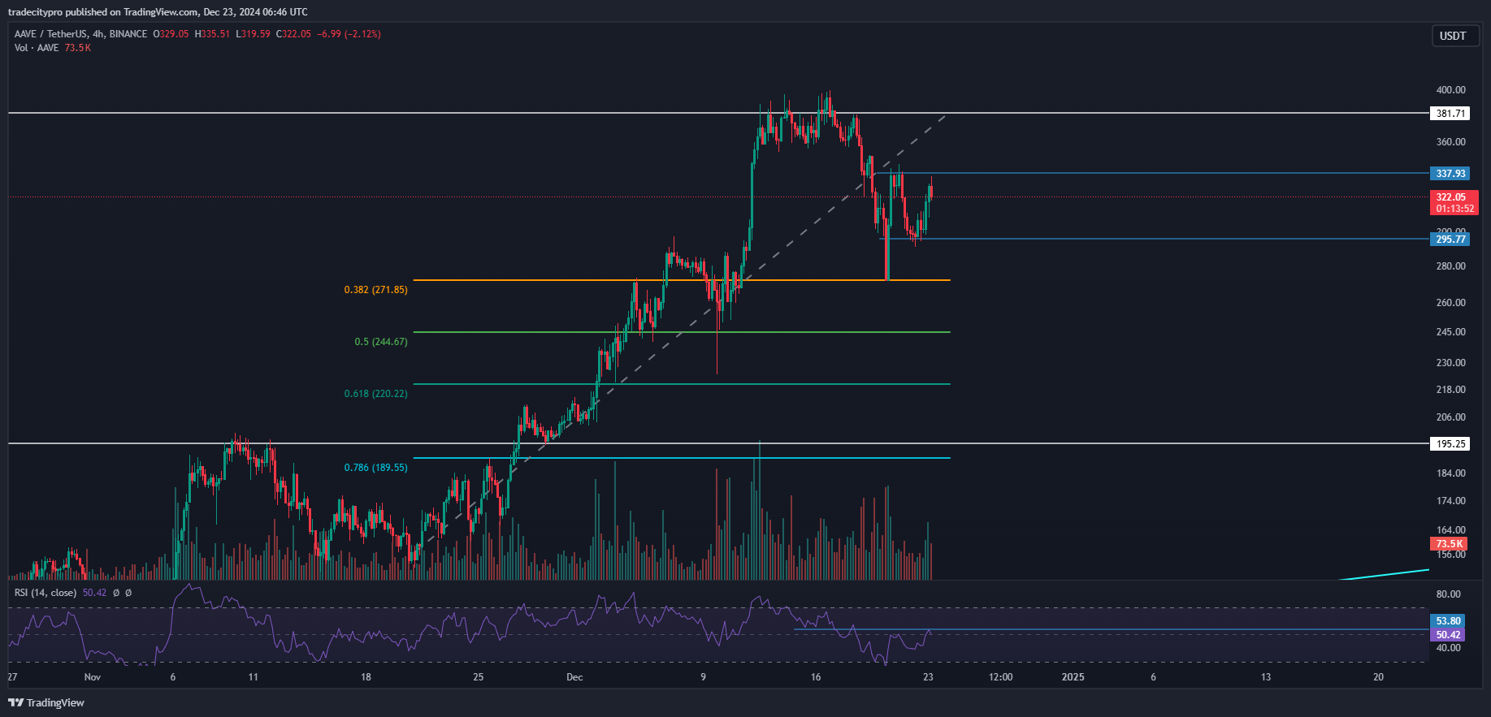Click the 16 date label on time axis

(816, 677)
